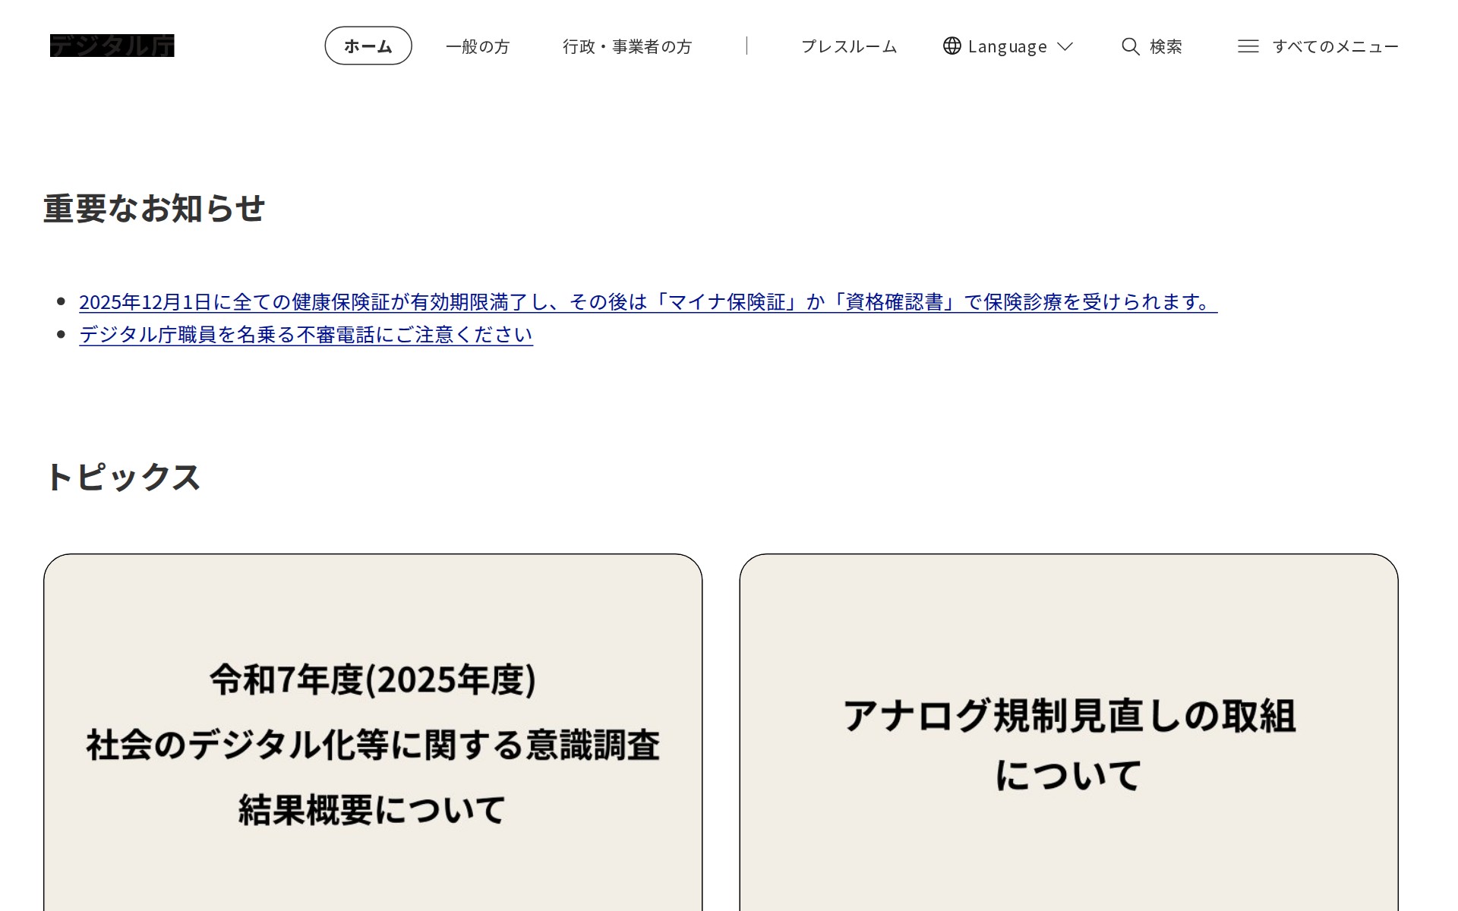Screen dimensions: 1458x911
Task: Click the デジタル庁 site logo
Action: click(112, 46)
